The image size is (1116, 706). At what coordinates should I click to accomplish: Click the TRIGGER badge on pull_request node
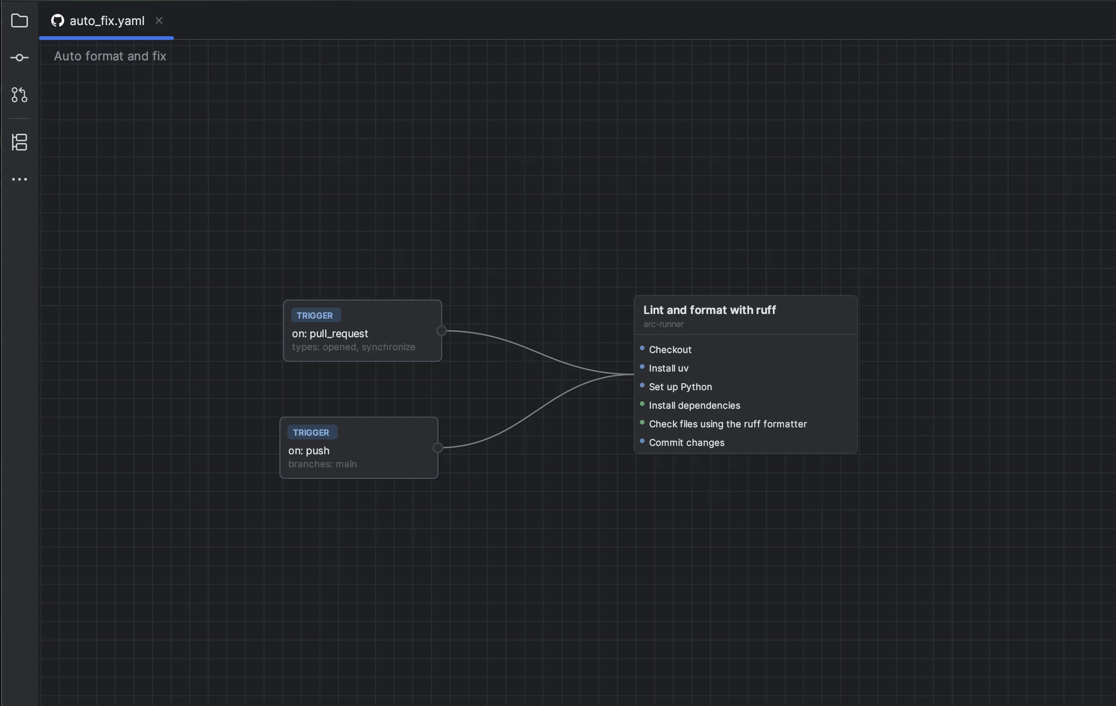pos(315,315)
